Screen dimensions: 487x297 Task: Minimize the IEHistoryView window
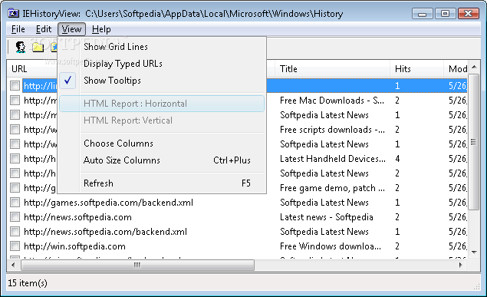click(422, 14)
